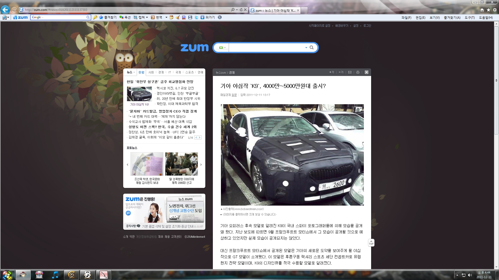Viewport: 499px width, 280px height.
Task: Click the TOP scroll-to-top button
Action: coord(371,243)
